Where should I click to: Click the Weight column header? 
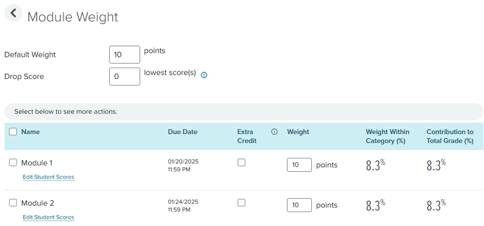298,132
